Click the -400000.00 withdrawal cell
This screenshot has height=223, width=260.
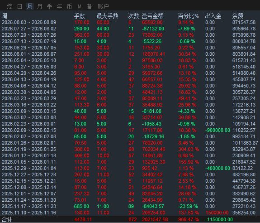(x=217, y=168)
